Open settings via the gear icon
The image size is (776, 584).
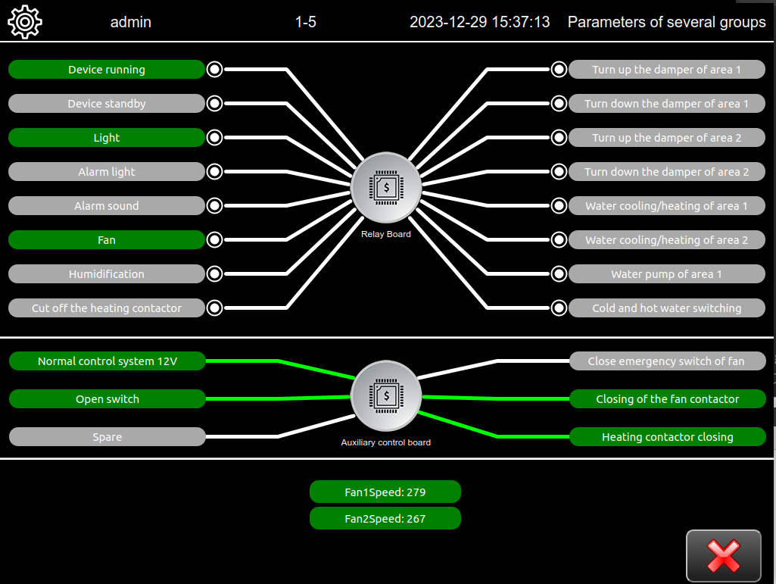[x=24, y=22]
